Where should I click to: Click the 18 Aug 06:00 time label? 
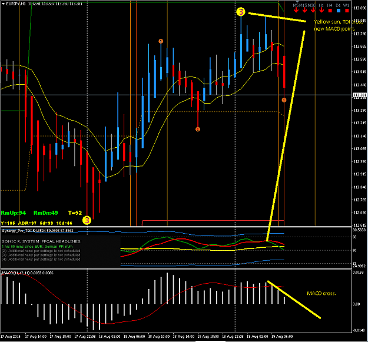pyautogui.click(x=134, y=337)
